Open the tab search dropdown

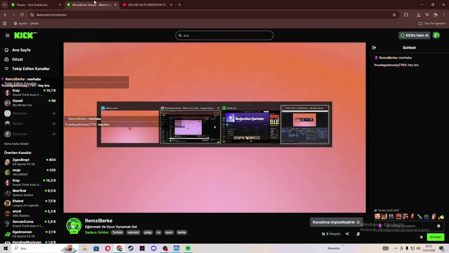click(x=5, y=5)
